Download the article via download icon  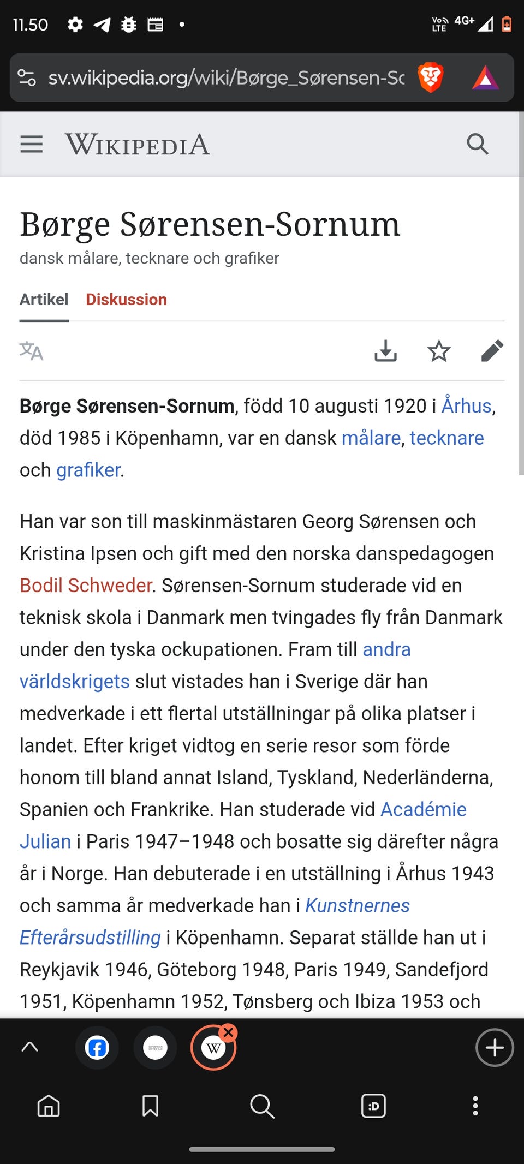click(x=385, y=351)
